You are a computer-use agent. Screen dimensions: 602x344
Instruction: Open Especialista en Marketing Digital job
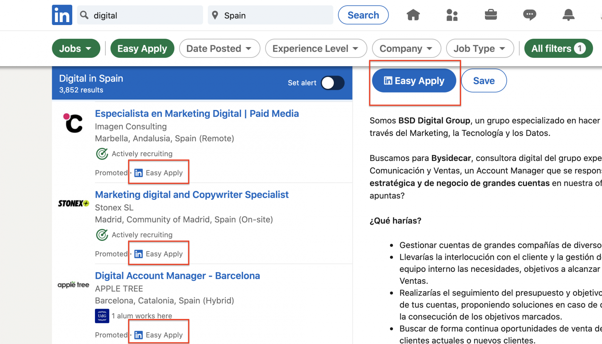pos(197,114)
